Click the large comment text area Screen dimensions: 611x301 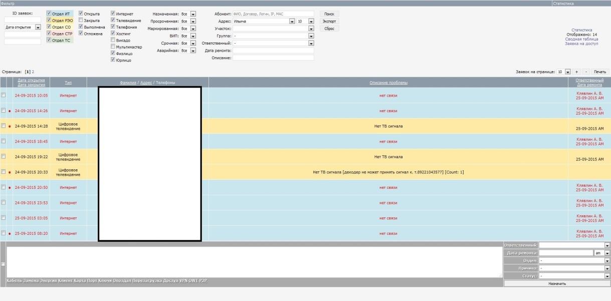(x=254, y=261)
